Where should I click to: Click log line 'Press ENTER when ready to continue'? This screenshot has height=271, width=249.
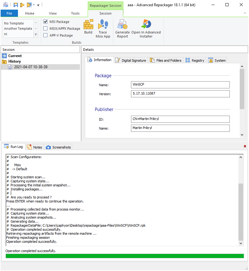45,201
